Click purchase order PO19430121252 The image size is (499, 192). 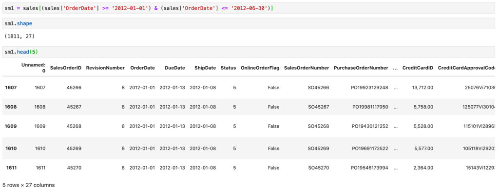[370, 126]
